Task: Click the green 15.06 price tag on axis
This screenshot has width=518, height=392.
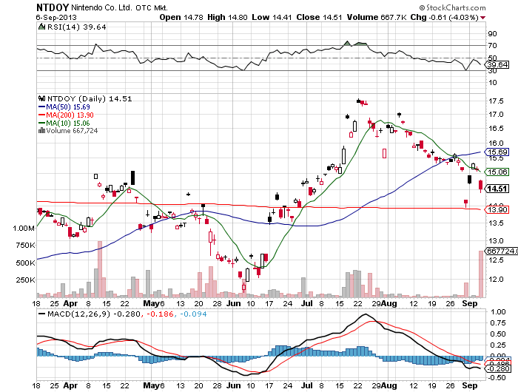Action: pos(497,172)
